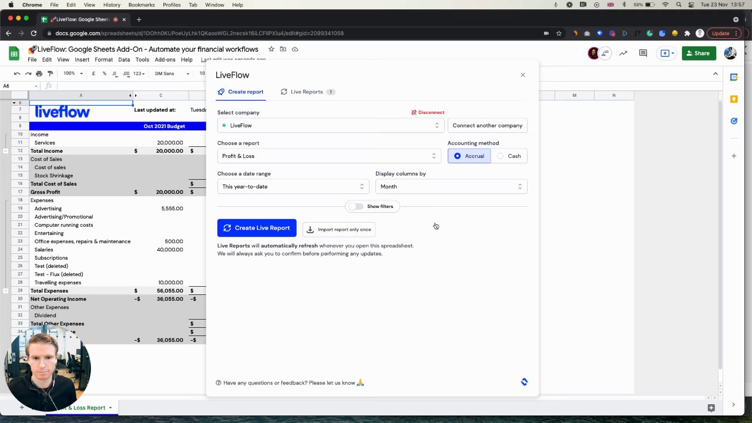Open the Display columns by dropdown

(451, 186)
